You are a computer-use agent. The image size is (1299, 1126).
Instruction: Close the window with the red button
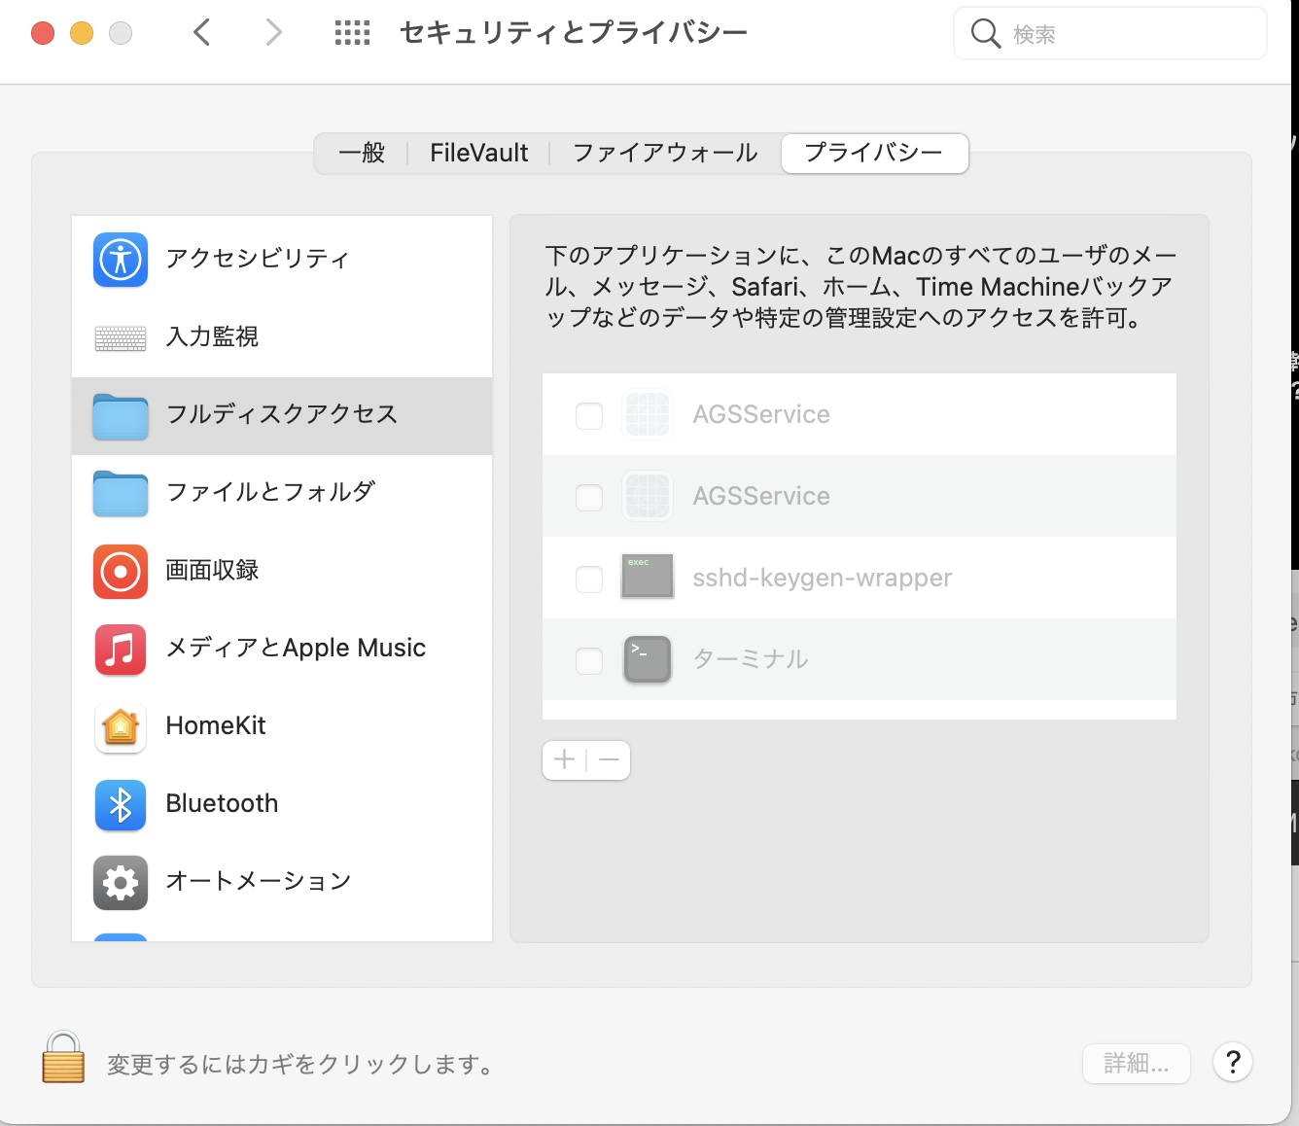point(43,33)
